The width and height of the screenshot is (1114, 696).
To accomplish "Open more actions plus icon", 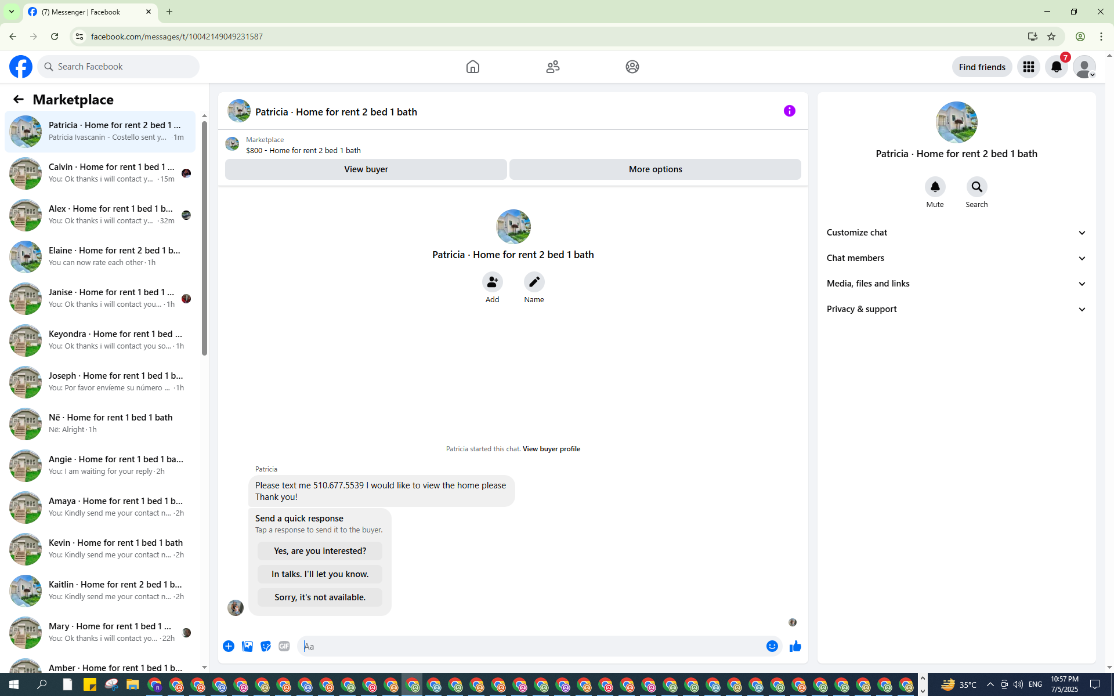I will (x=229, y=646).
